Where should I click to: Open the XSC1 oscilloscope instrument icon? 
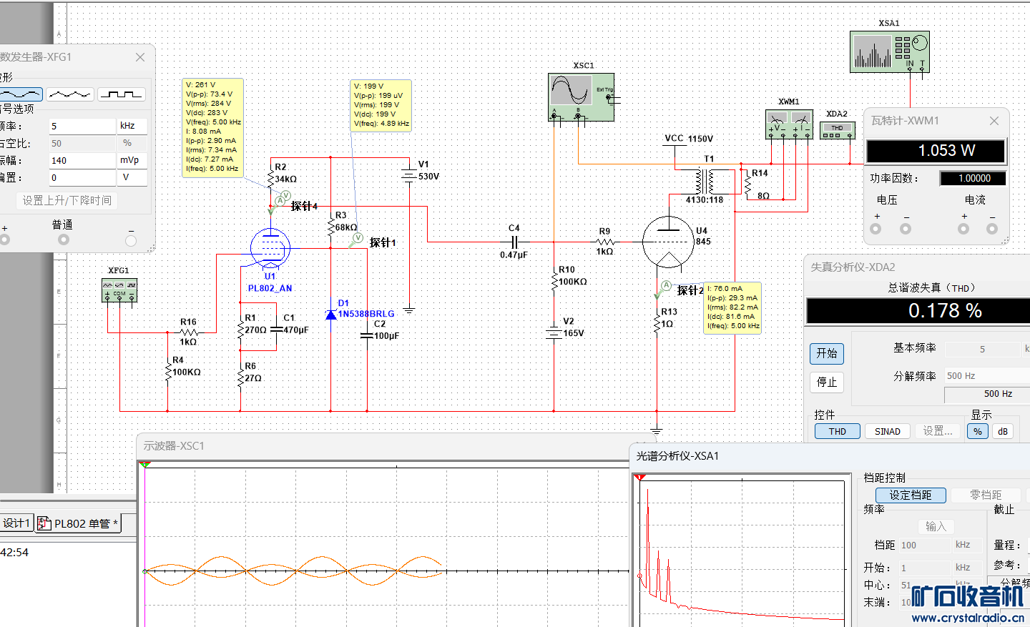point(580,97)
